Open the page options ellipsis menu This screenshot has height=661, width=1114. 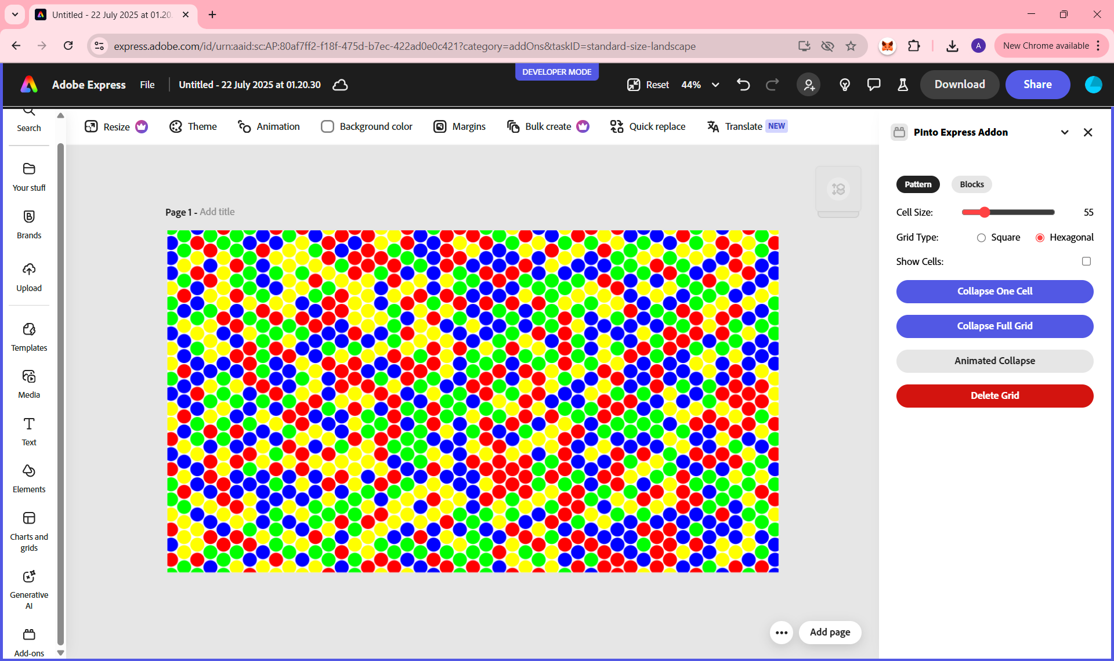[x=781, y=632]
